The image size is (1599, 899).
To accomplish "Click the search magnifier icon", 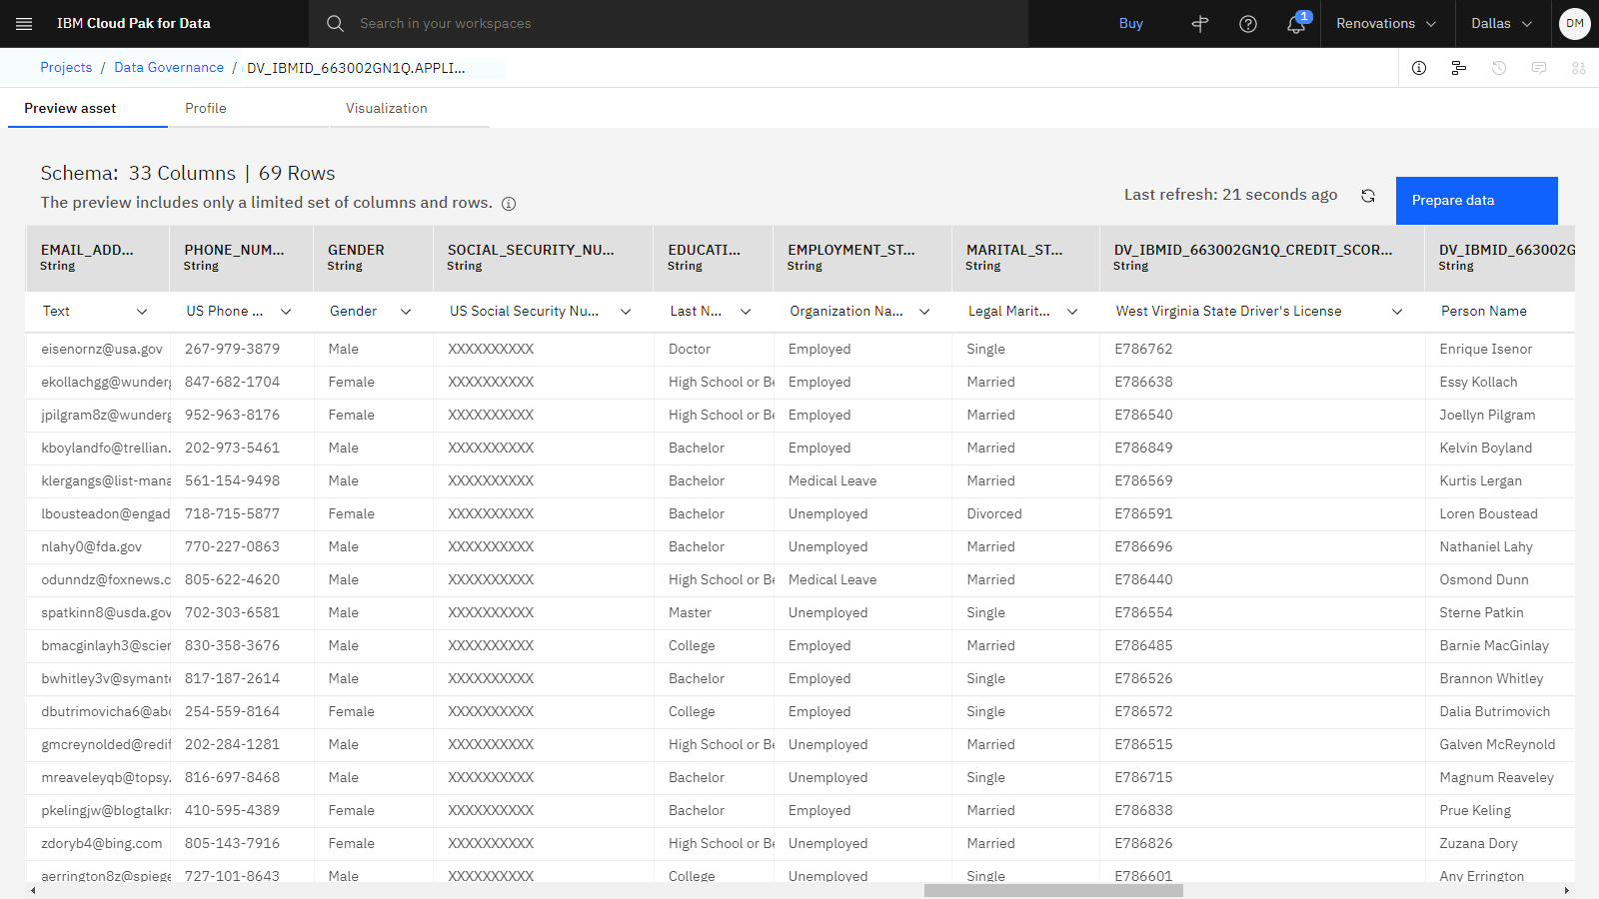I will click(335, 23).
